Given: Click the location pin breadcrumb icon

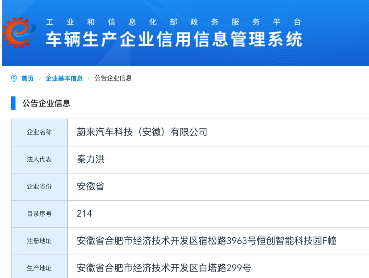Looking at the screenshot, I should [x=14, y=78].
